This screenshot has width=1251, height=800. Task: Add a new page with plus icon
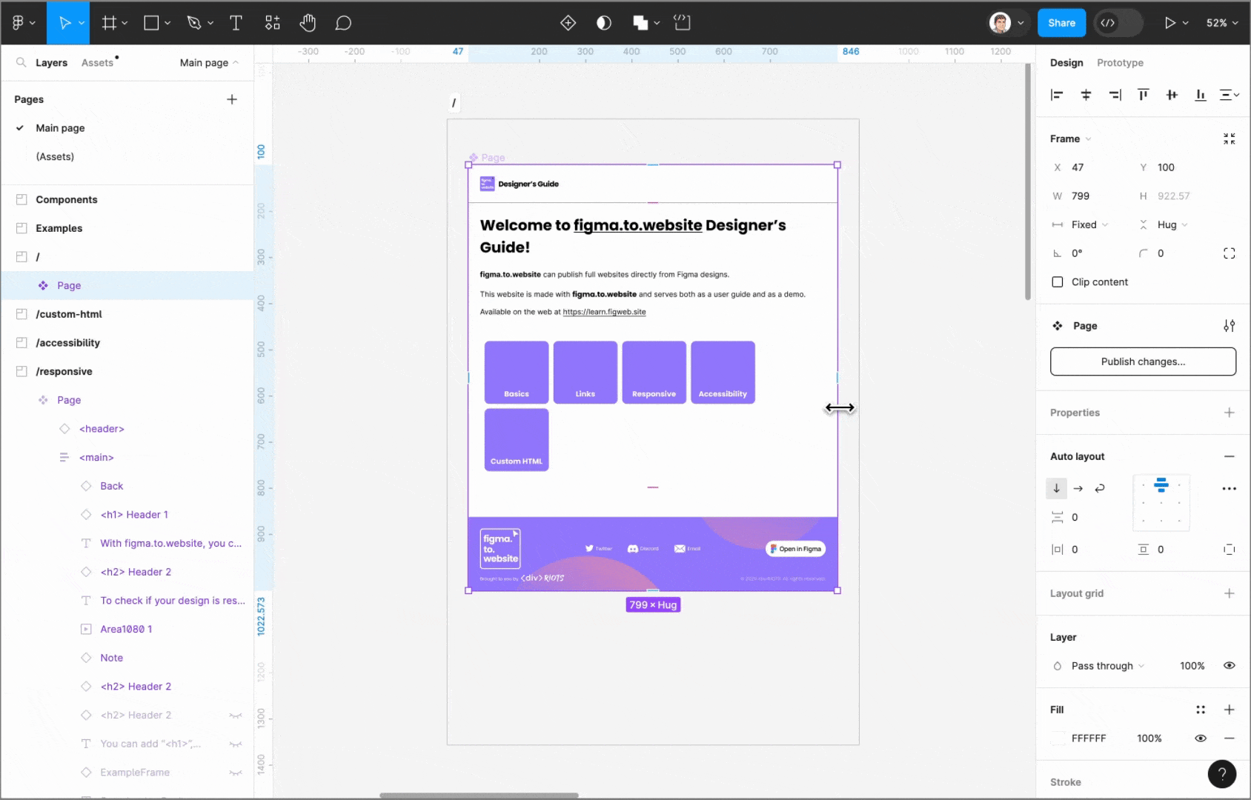coord(232,99)
